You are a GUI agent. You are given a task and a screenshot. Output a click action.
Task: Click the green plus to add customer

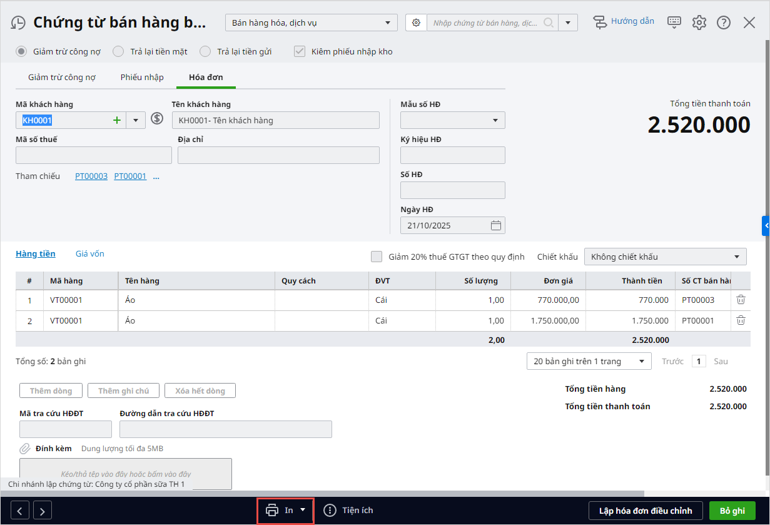pyautogui.click(x=117, y=120)
